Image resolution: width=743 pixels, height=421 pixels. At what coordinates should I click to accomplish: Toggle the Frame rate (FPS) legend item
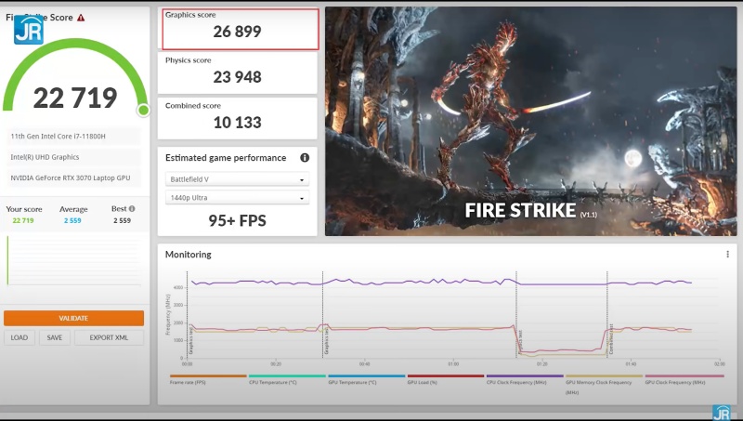point(208,379)
